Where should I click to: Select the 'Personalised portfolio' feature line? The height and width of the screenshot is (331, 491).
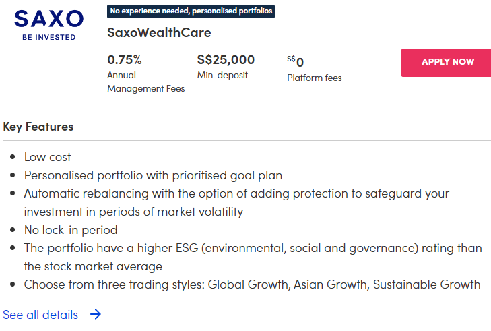153,175
